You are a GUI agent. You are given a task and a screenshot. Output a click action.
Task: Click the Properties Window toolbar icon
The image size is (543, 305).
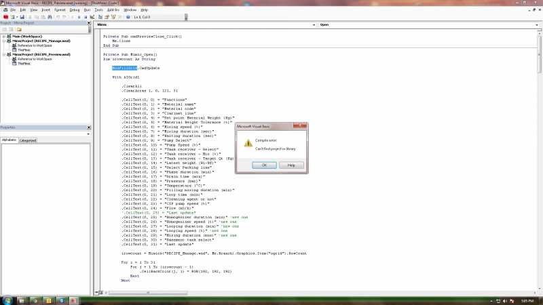(107, 17)
